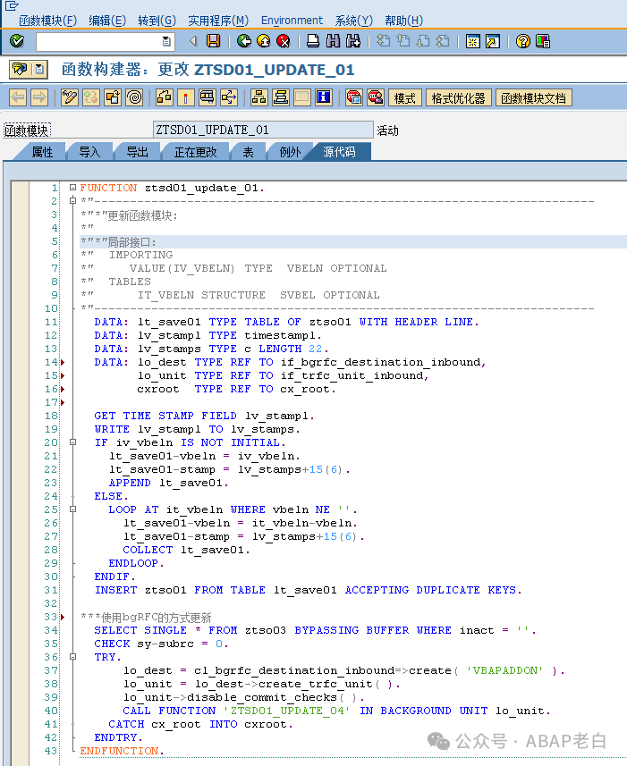
Task: Open the 实用程序(M) menu
Action: click(218, 21)
